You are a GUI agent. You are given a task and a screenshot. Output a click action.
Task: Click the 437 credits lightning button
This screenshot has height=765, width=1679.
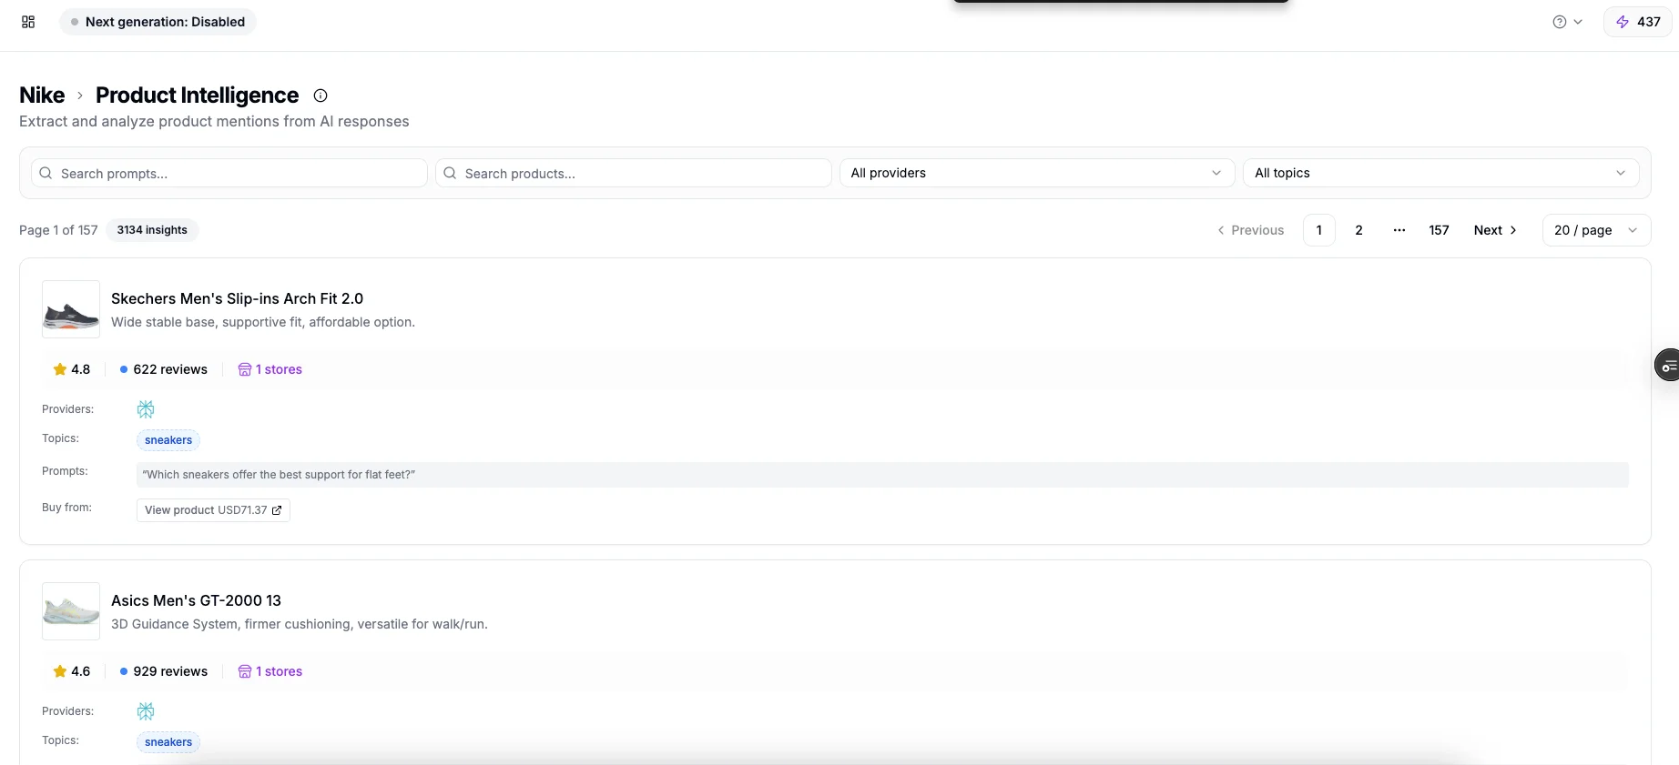point(1637,22)
